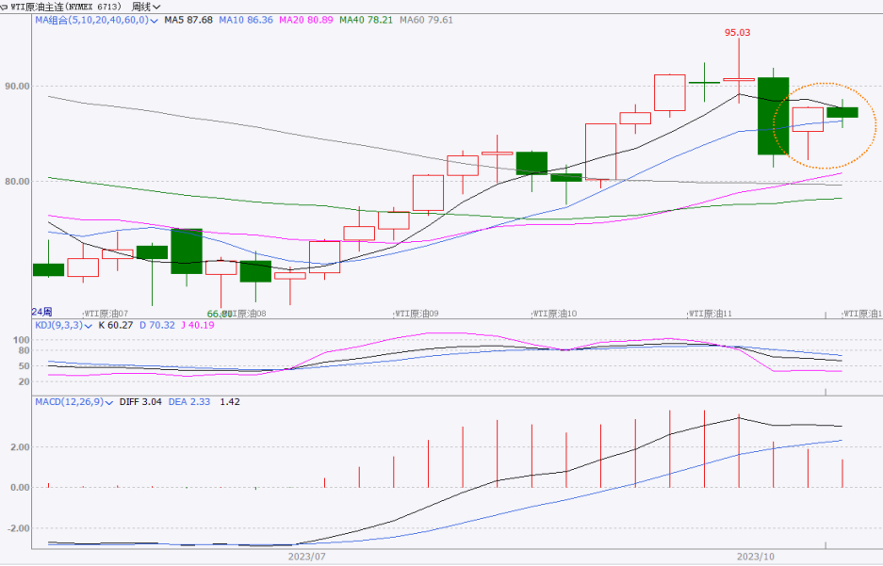Viewport: 883px width, 566px height.
Task: Click the 2023/07 date on time axis
Action: [x=305, y=556]
